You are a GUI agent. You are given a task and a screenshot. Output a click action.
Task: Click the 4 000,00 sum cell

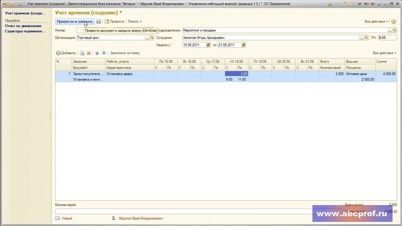[386, 74]
